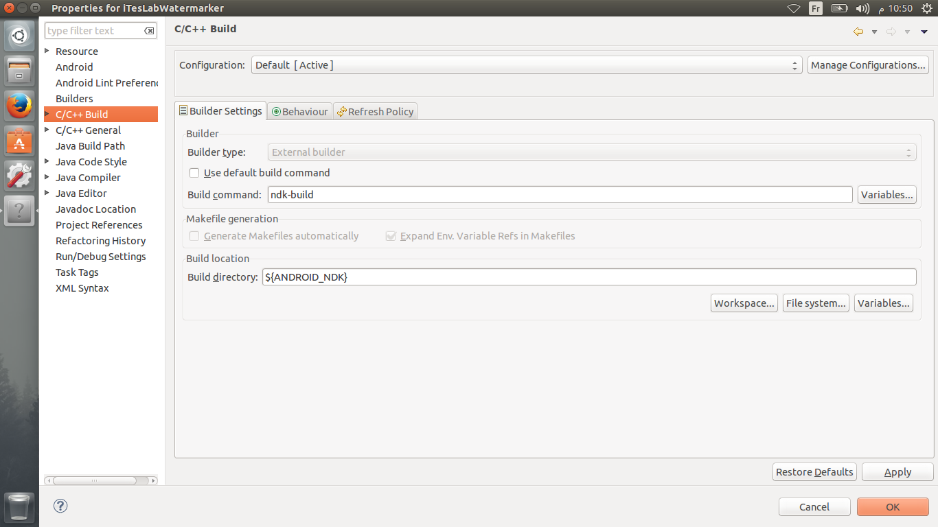Screen dimensions: 938x527
Task: Open the Configuration dropdown
Action: click(526, 65)
